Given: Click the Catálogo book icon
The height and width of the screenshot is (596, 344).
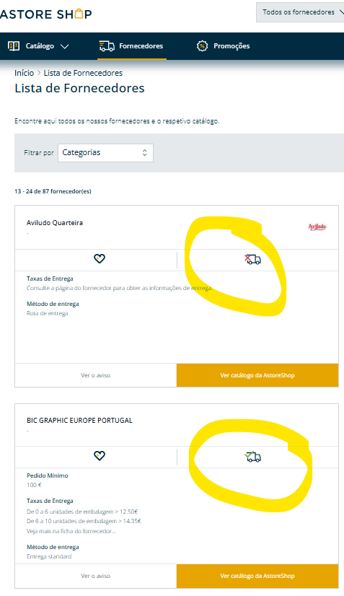Looking at the screenshot, I should [x=14, y=46].
